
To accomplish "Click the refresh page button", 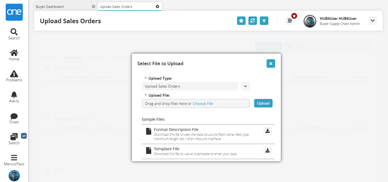I will coord(253,21).
